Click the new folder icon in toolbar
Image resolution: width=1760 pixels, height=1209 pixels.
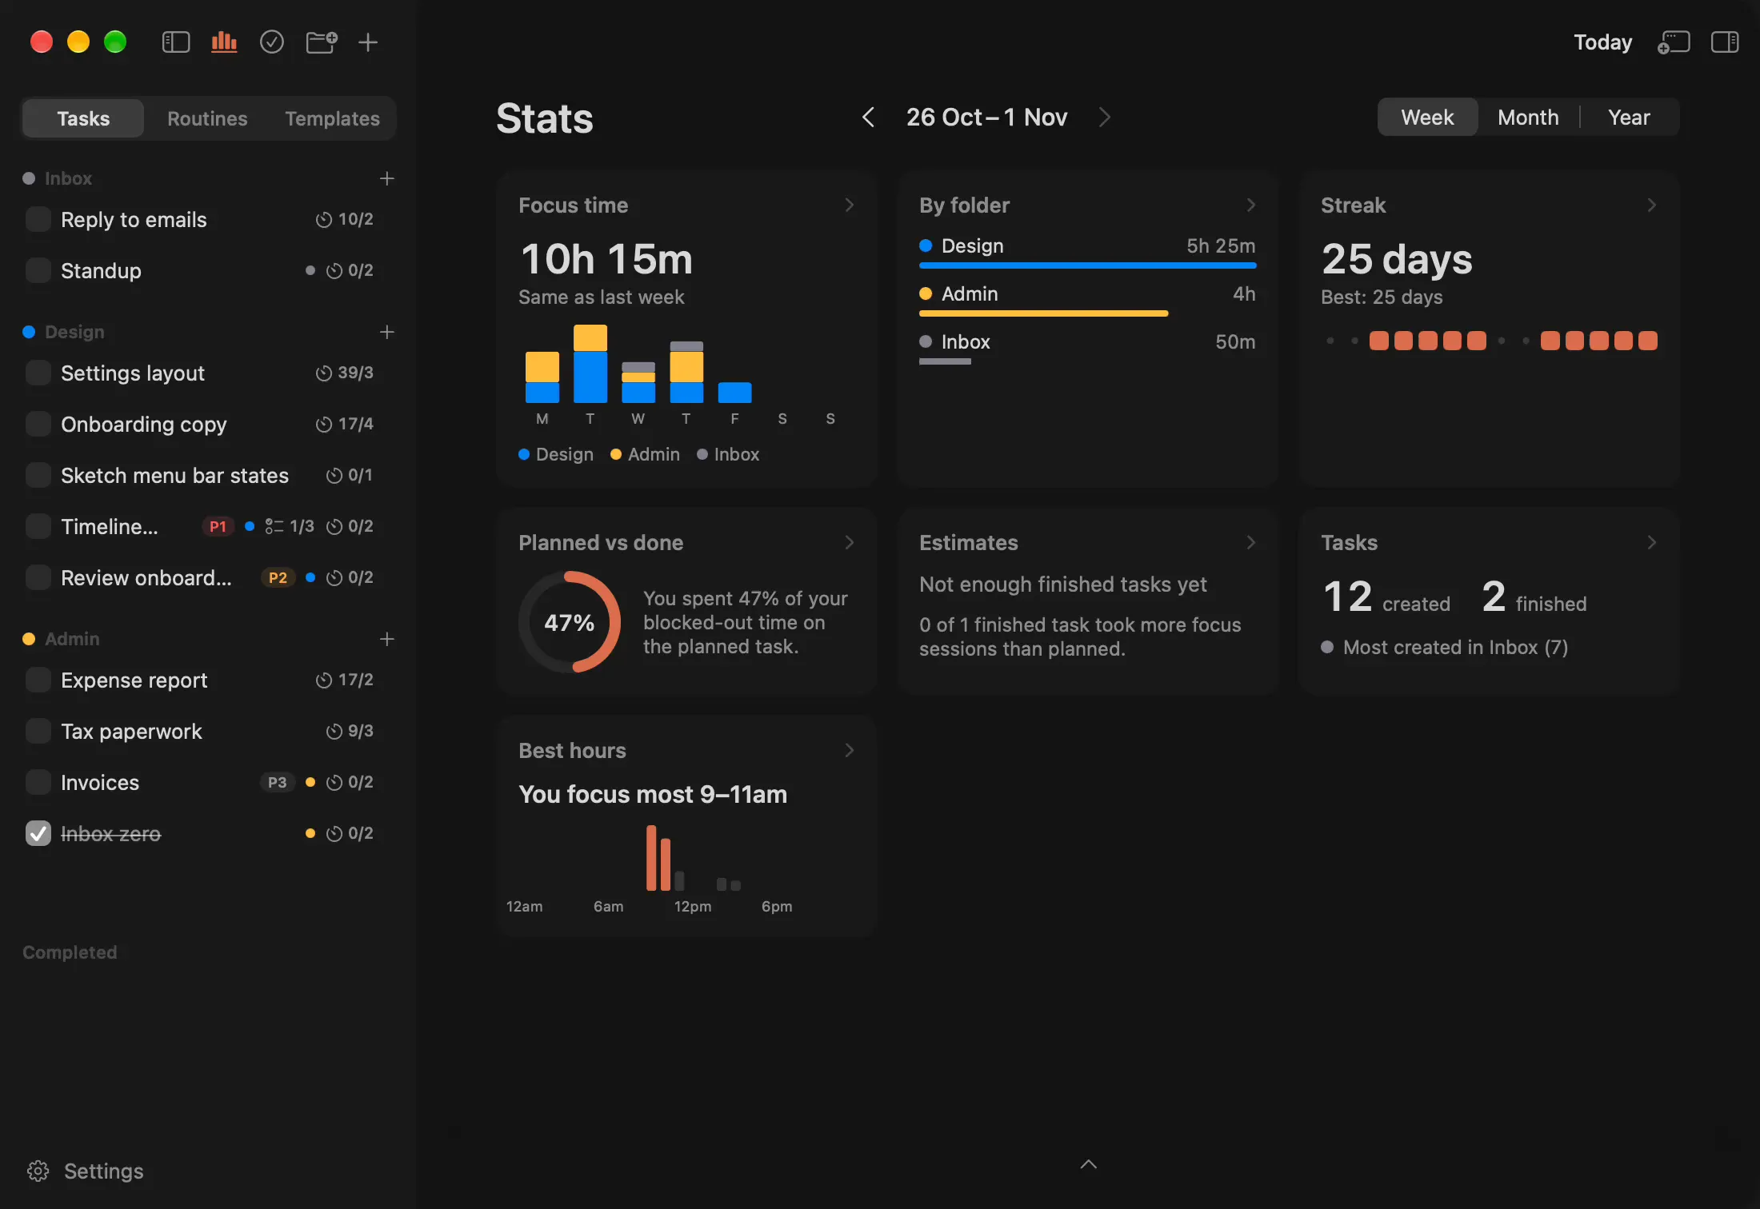tap(322, 42)
